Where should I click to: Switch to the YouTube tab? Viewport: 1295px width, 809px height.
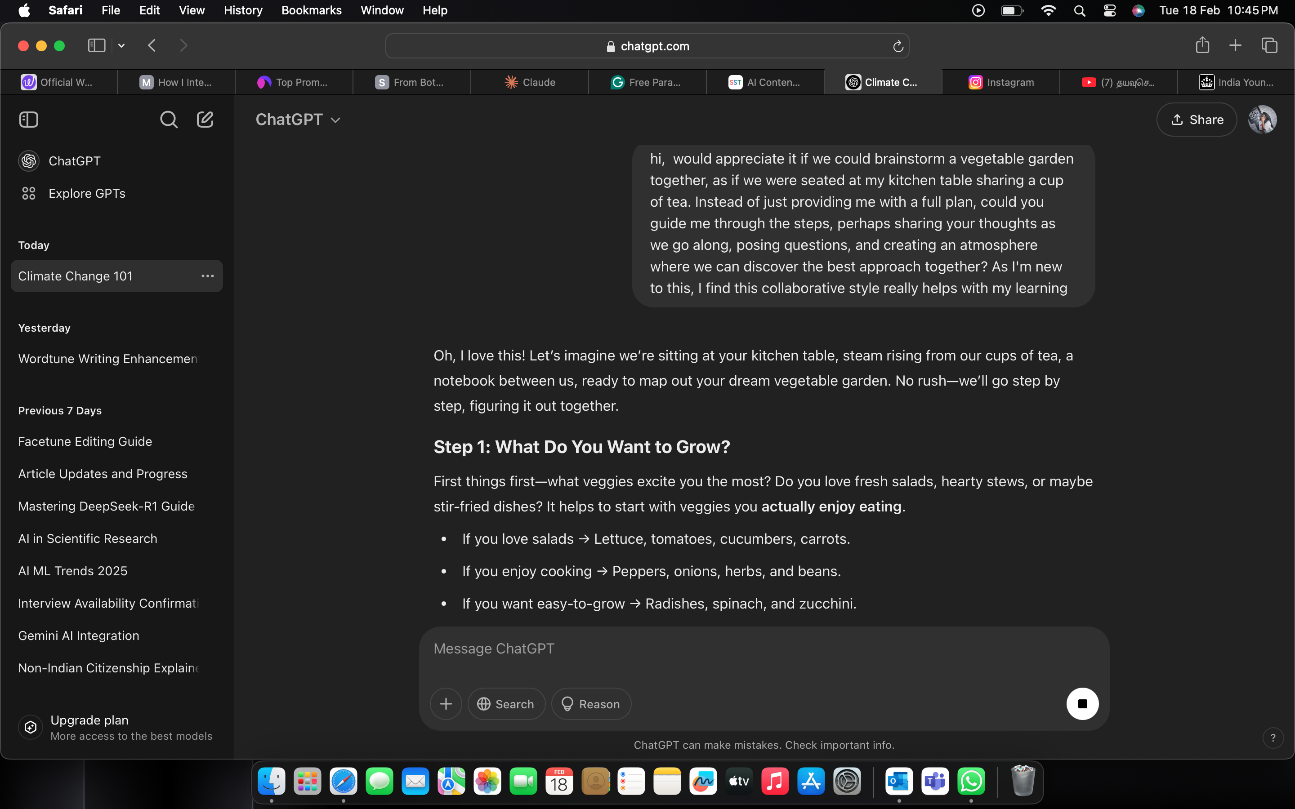[x=1118, y=82]
